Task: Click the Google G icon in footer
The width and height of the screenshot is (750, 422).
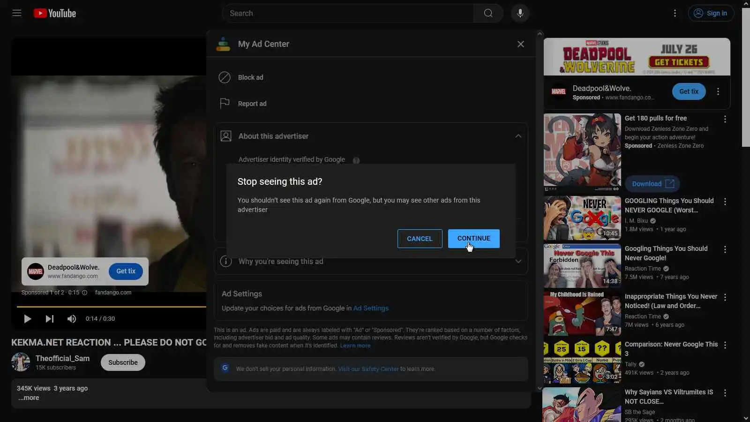Action: pyautogui.click(x=225, y=368)
